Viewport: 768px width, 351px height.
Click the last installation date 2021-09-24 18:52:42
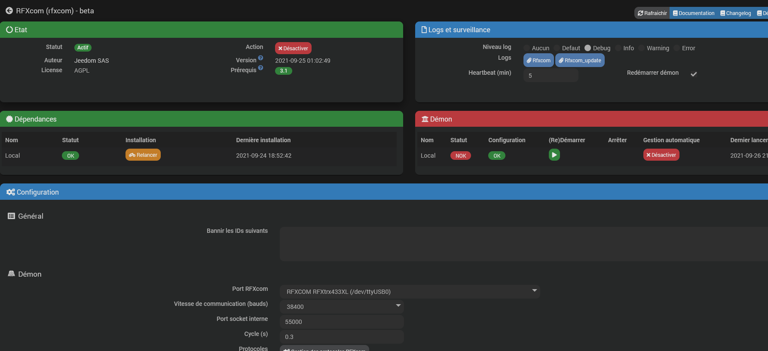tap(263, 156)
